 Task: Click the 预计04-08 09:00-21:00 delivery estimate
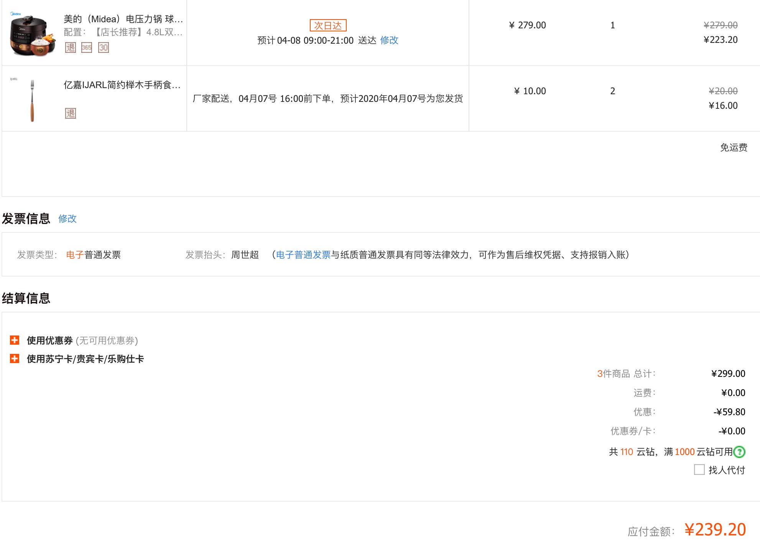point(317,40)
